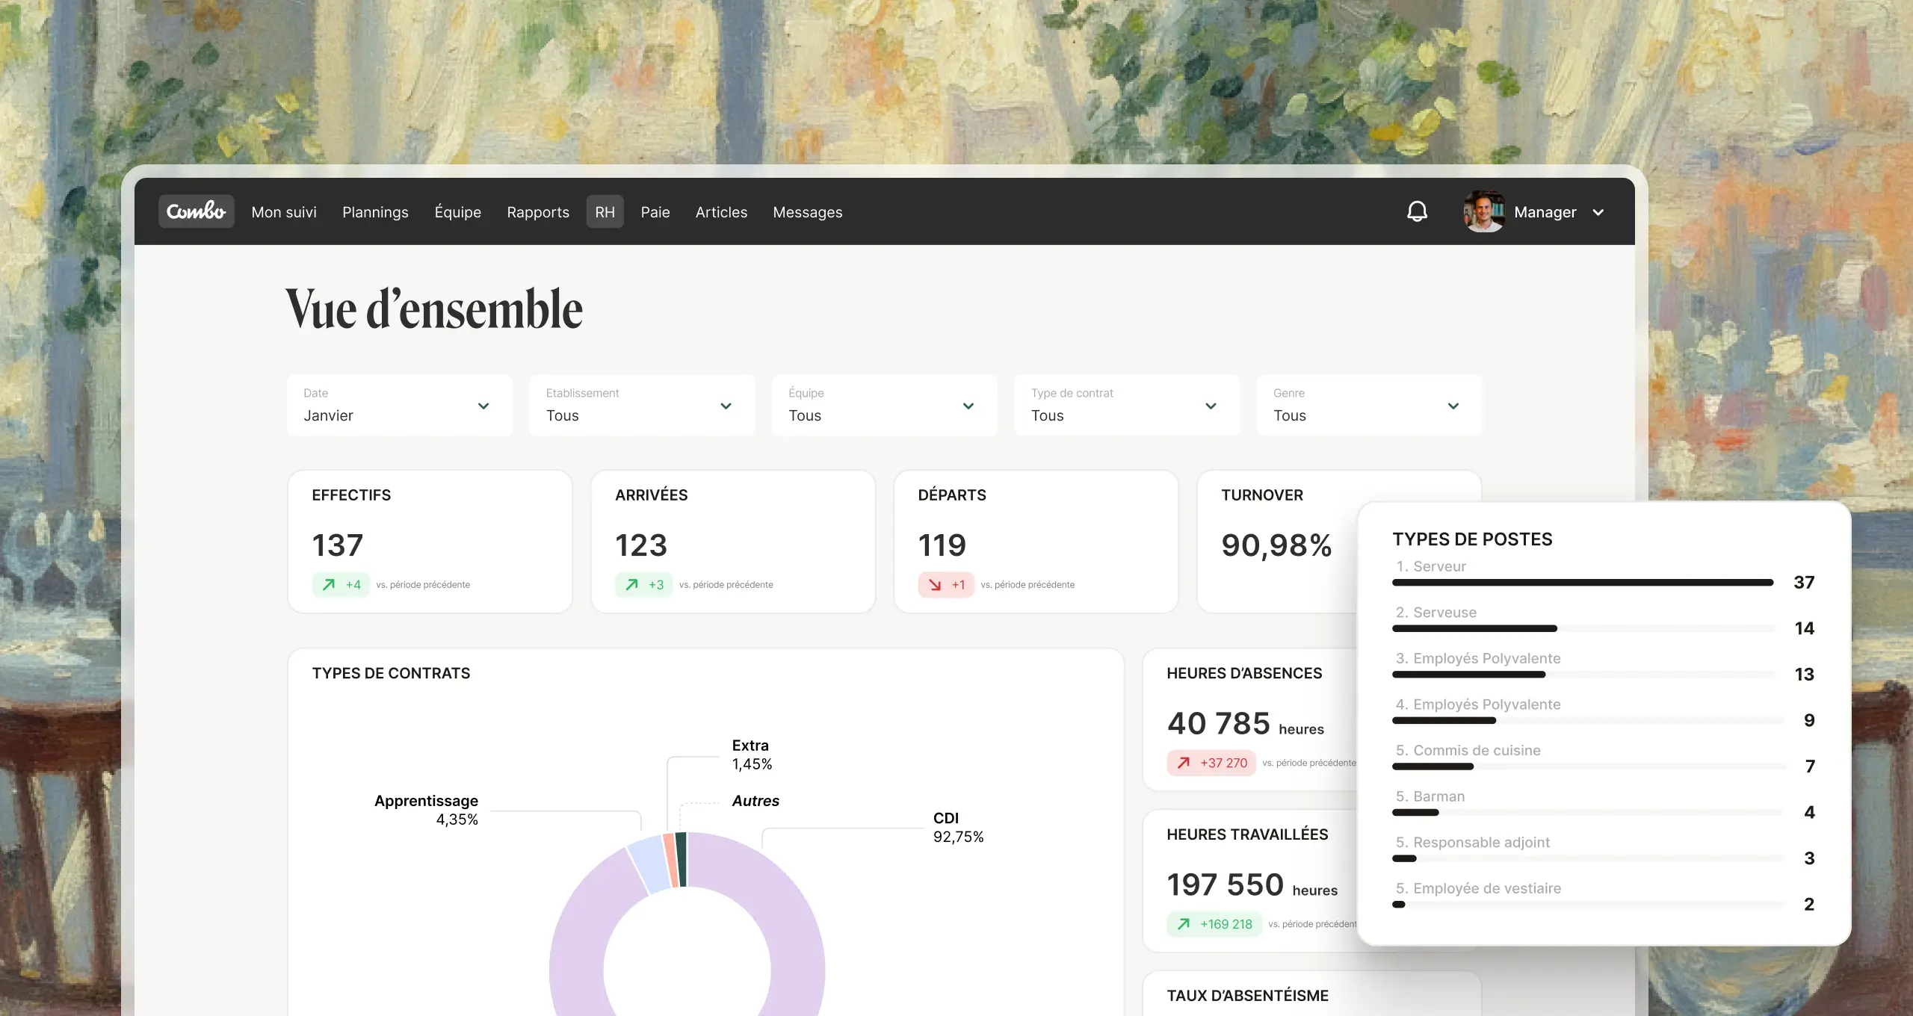The height and width of the screenshot is (1016, 1913).
Task: Open the Type de contrat dropdown
Action: (x=1127, y=406)
